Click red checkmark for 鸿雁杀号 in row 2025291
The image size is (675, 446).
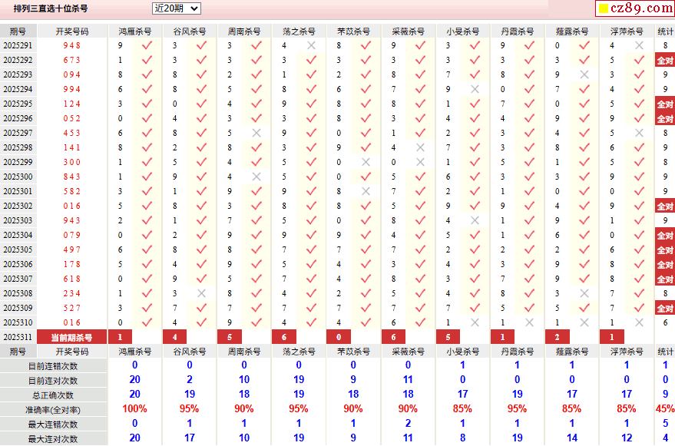click(x=147, y=45)
